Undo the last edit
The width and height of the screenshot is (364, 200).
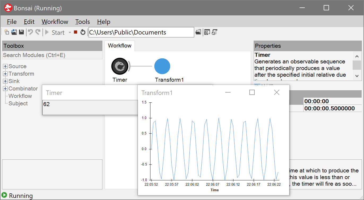(x=31, y=32)
